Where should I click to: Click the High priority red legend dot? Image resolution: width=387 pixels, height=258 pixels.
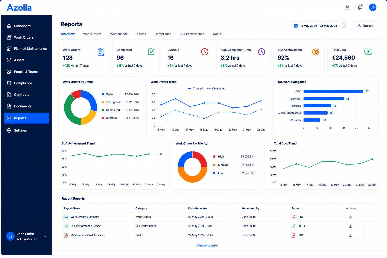tap(214, 157)
